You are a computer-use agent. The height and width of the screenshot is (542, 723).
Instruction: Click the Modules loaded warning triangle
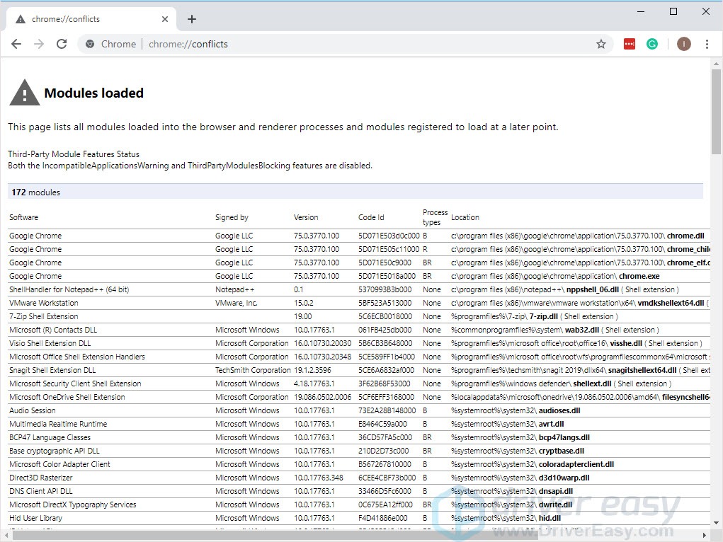[x=23, y=91]
